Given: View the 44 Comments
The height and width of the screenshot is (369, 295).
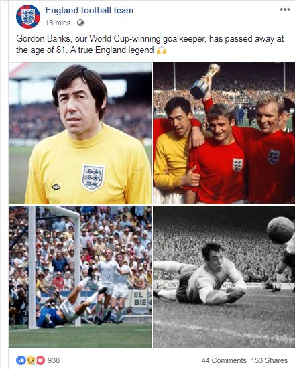Looking at the screenshot, I should click(224, 360).
